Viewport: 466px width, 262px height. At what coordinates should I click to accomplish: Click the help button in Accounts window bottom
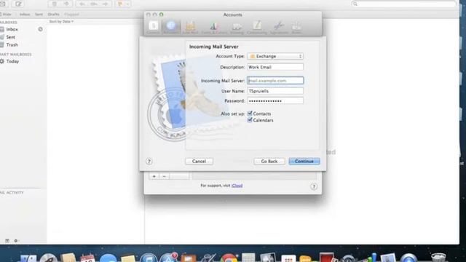coord(314,186)
